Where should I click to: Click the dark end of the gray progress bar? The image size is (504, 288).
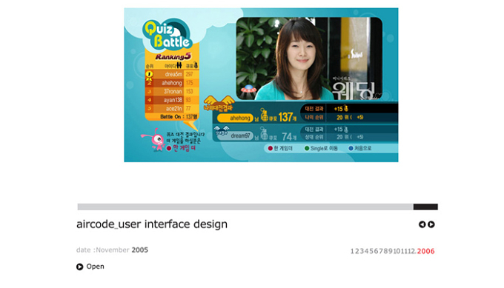coord(425,207)
